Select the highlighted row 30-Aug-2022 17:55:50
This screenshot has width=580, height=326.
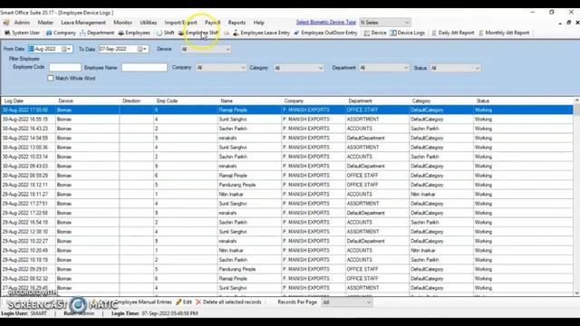[286, 110]
